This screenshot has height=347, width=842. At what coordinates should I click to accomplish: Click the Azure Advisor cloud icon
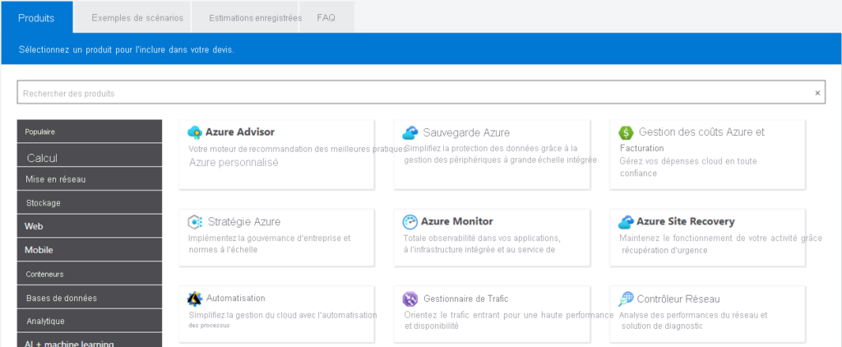195,132
